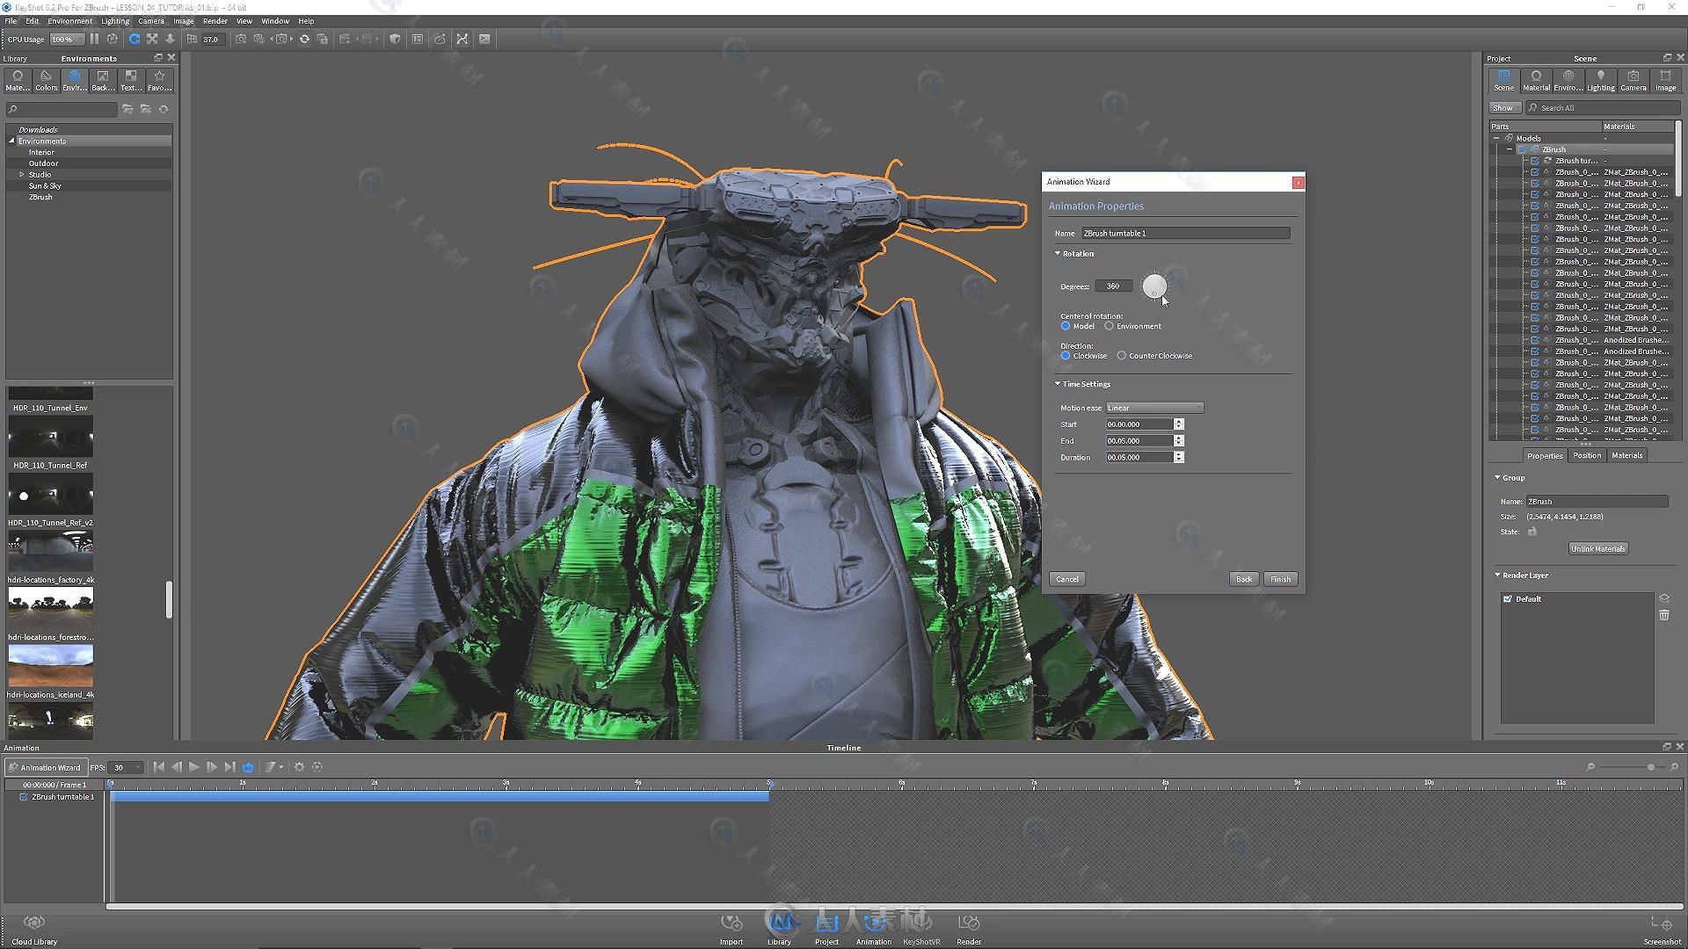Screen dimensions: 1688x949
Task: Collapse the Time Settings section
Action: click(x=1058, y=384)
